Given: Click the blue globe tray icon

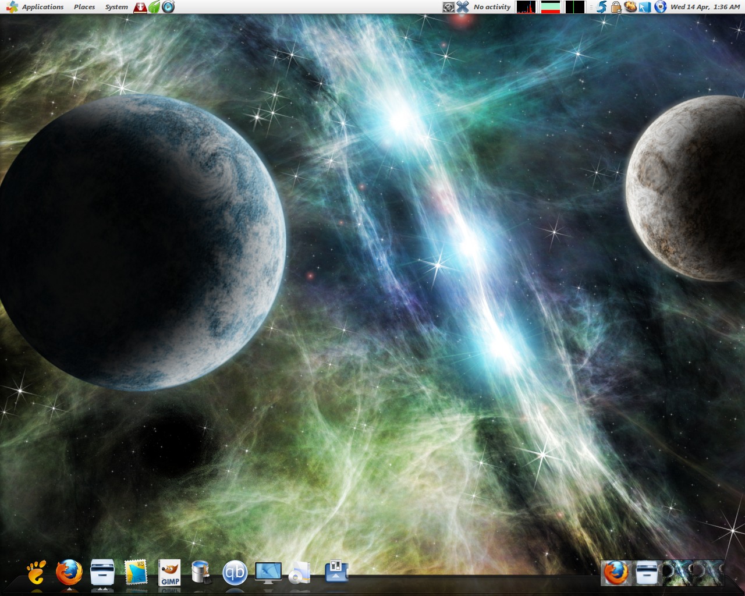Looking at the screenshot, I should [x=660, y=7].
